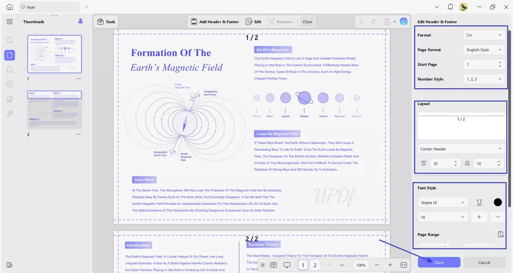Screen dimensions: 513x273
Task: Select page 2 thumbnail
Action: pyautogui.click(x=54, y=110)
